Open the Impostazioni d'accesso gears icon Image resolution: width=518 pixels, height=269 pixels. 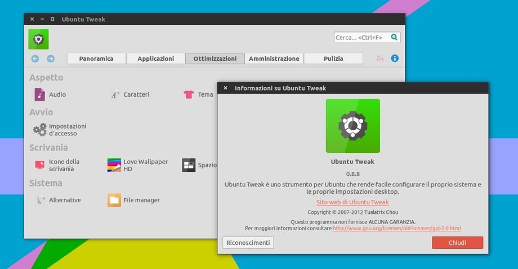click(x=39, y=130)
